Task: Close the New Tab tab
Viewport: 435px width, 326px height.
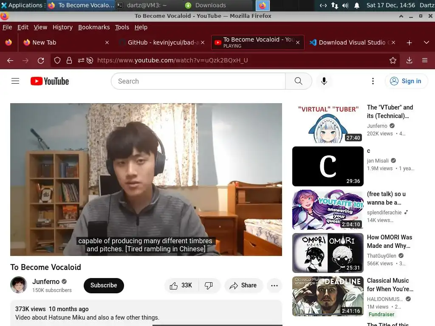Action: pos(107,43)
